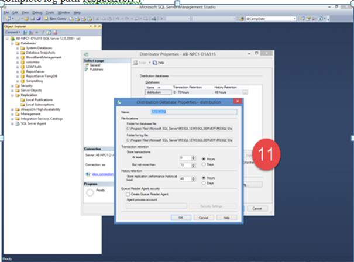
Task: Click the Name field containing distribution
Action: [x=194, y=112]
